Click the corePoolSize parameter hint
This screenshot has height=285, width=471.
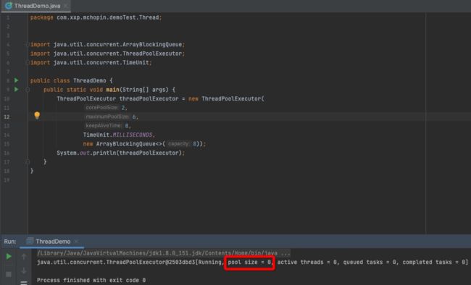tap(102, 107)
